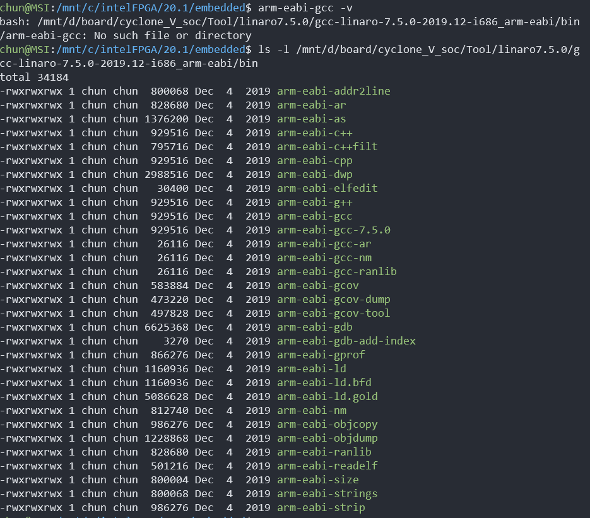Click the arm-eabi-addr2line file entry
The image size is (590, 518).
pyautogui.click(x=333, y=91)
